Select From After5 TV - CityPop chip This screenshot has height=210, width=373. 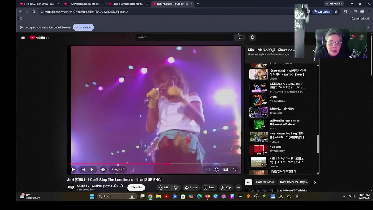[294, 182]
